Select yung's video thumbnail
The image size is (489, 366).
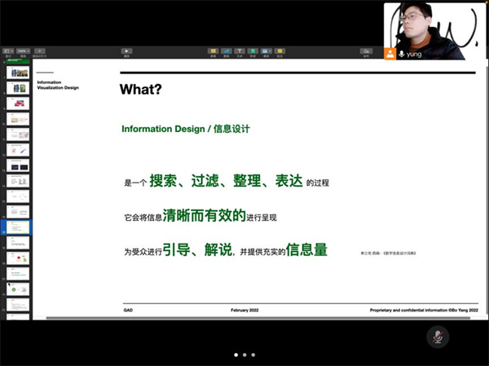(x=434, y=31)
